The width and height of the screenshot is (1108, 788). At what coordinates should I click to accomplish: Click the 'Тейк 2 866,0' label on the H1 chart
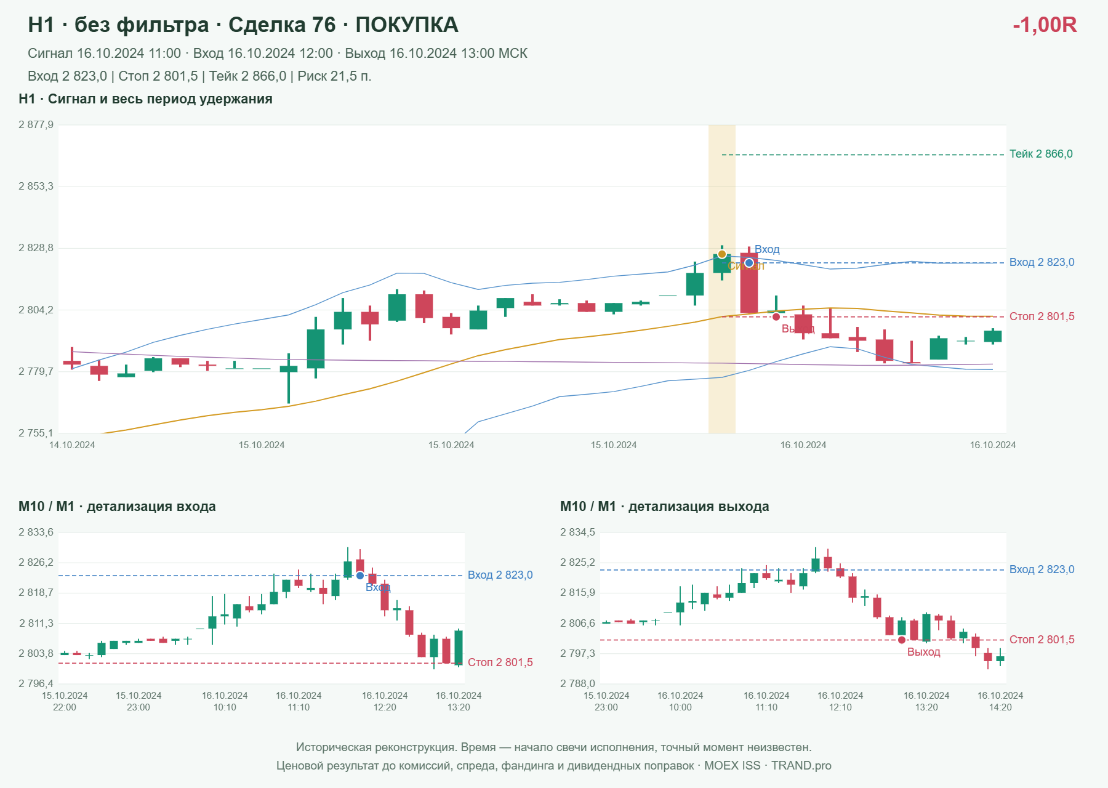coord(1041,154)
